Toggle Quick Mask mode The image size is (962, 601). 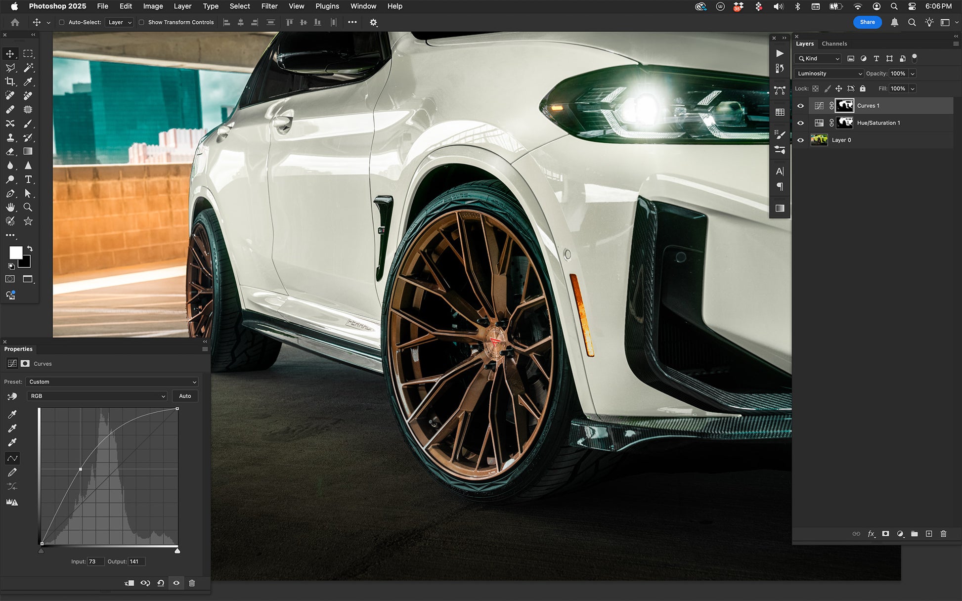pos(10,279)
